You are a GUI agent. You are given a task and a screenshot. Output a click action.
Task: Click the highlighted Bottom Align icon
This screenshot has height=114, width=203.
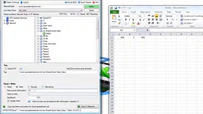156,16
